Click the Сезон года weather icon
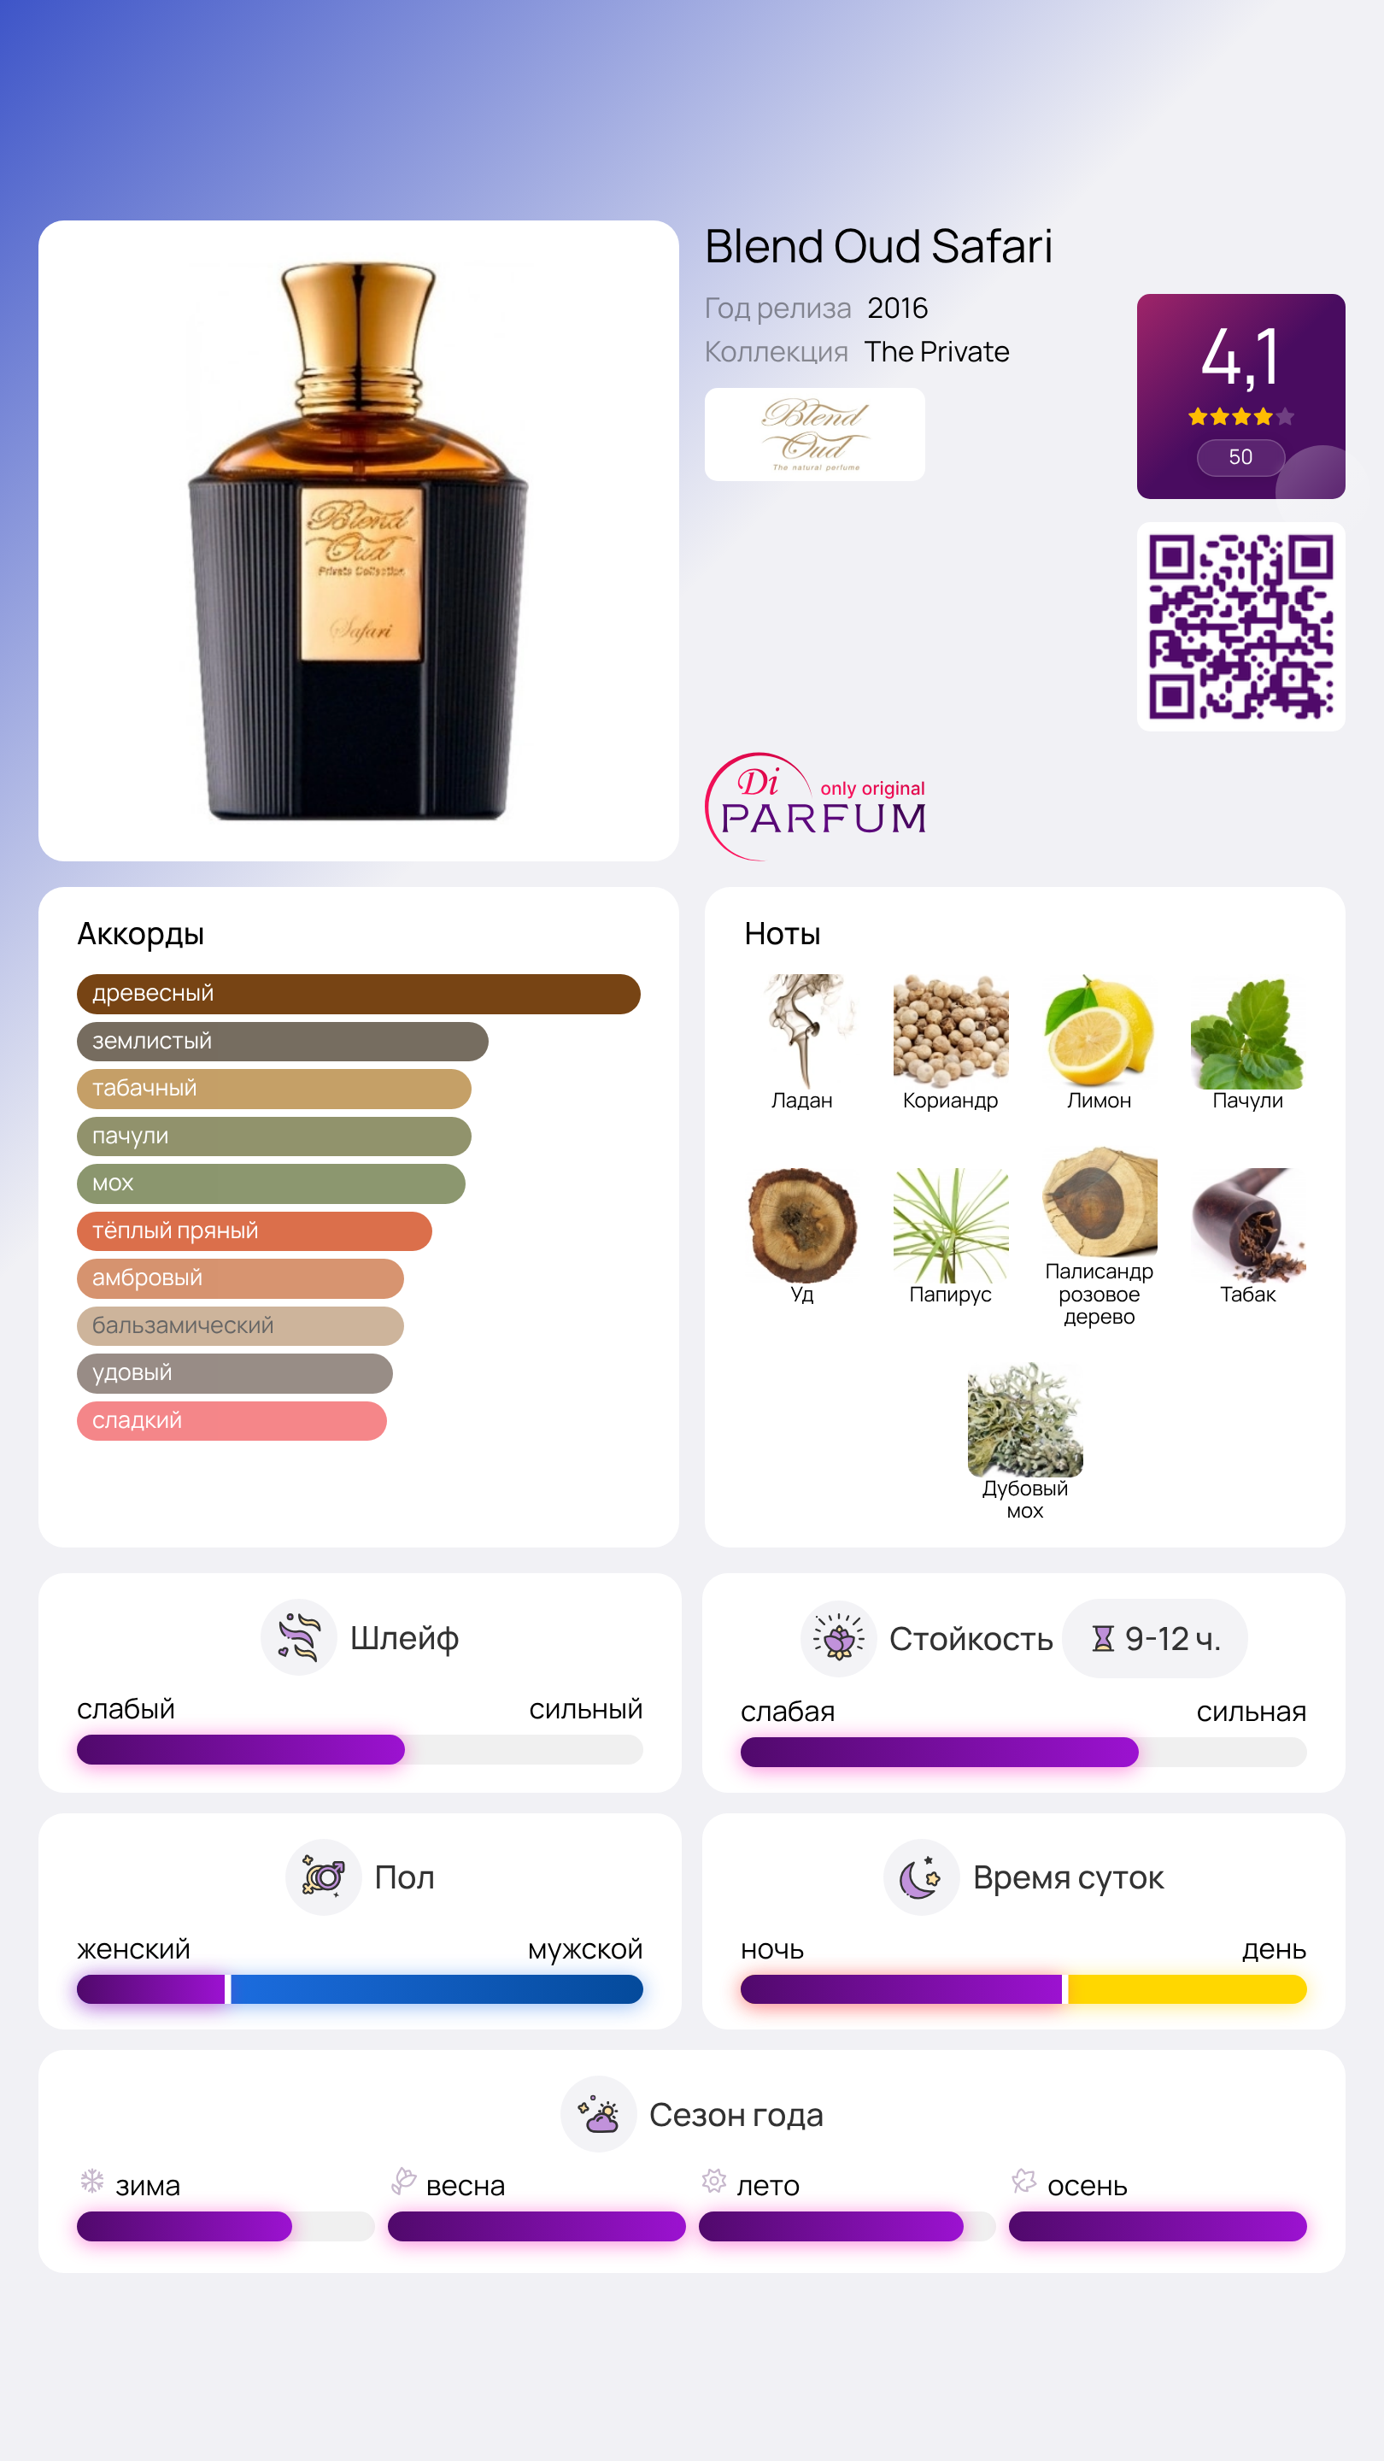This screenshot has height=2461, width=1384. coord(598,2114)
